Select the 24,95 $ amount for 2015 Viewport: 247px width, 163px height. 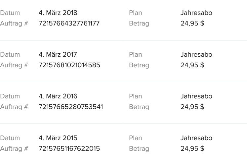[x=192, y=149]
